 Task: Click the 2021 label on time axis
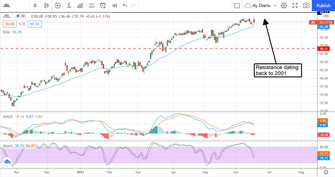coord(81,172)
